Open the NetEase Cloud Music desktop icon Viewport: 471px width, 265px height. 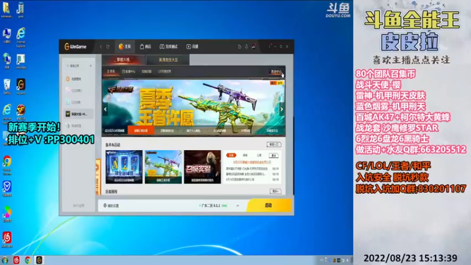pos(7,239)
